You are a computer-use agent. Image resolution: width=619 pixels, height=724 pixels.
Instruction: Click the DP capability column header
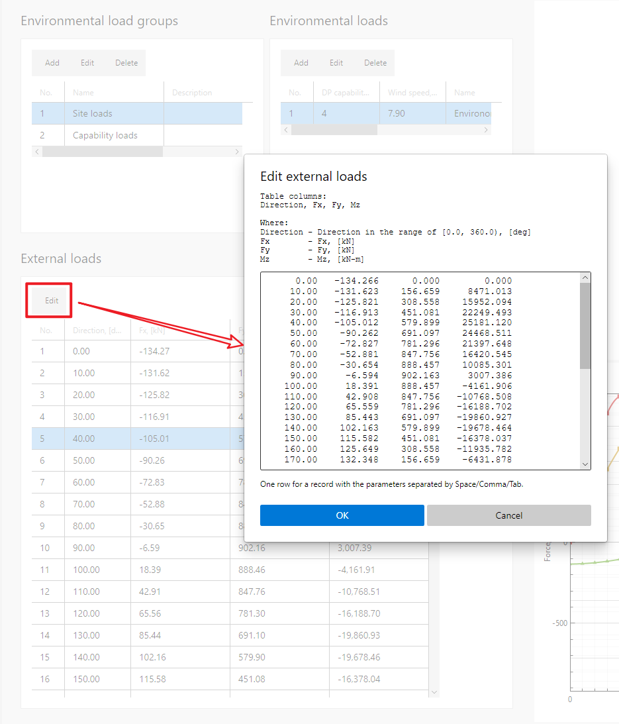click(346, 92)
